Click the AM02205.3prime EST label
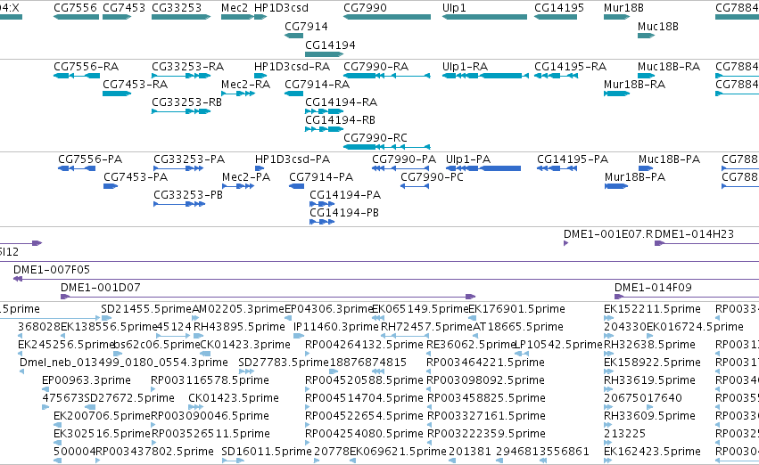 pos(238,309)
